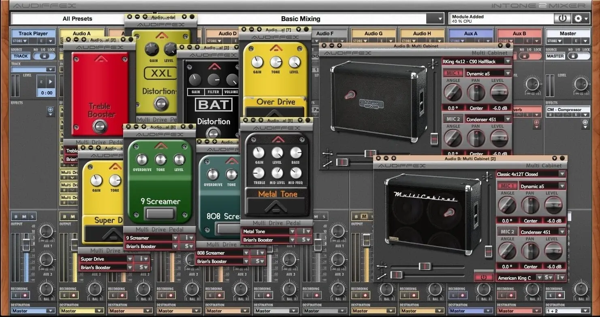Start playback in the Track Player
The image size is (600, 317).
(51, 81)
